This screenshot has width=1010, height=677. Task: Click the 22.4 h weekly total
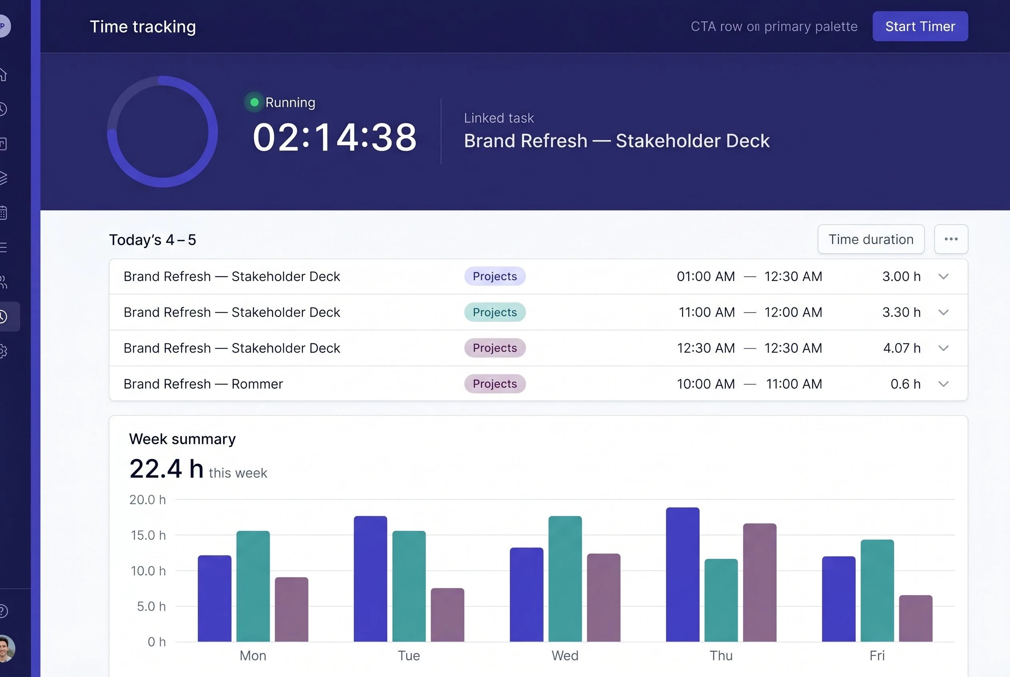pos(166,469)
